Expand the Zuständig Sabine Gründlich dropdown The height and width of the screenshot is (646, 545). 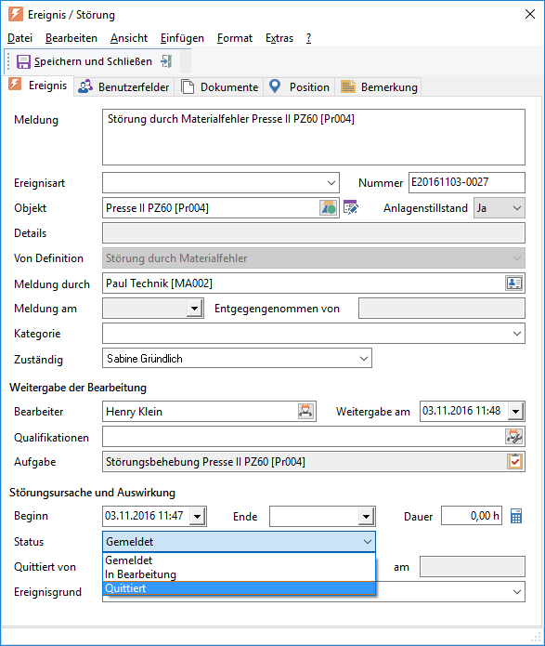pos(363,359)
